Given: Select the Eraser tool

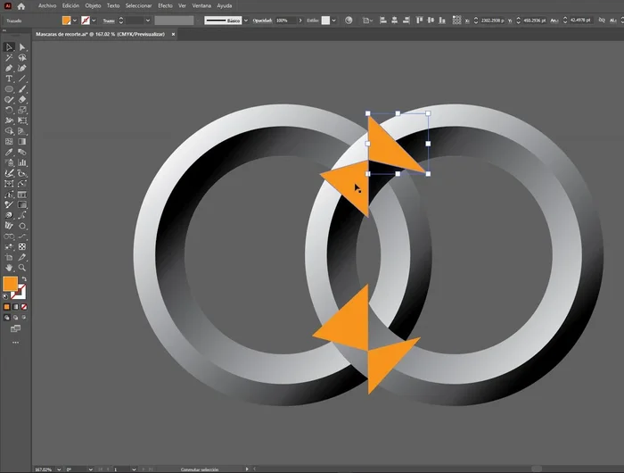Looking at the screenshot, I should [22, 100].
